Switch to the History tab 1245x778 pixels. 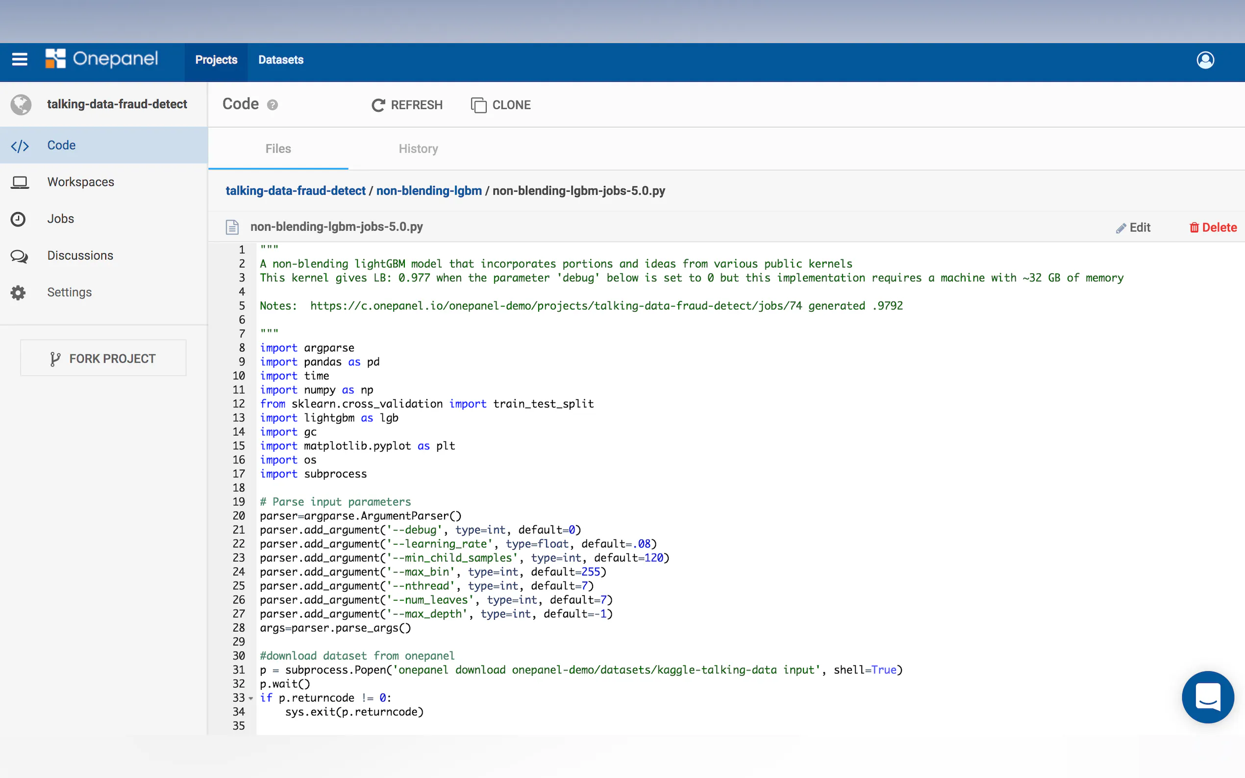418,149
